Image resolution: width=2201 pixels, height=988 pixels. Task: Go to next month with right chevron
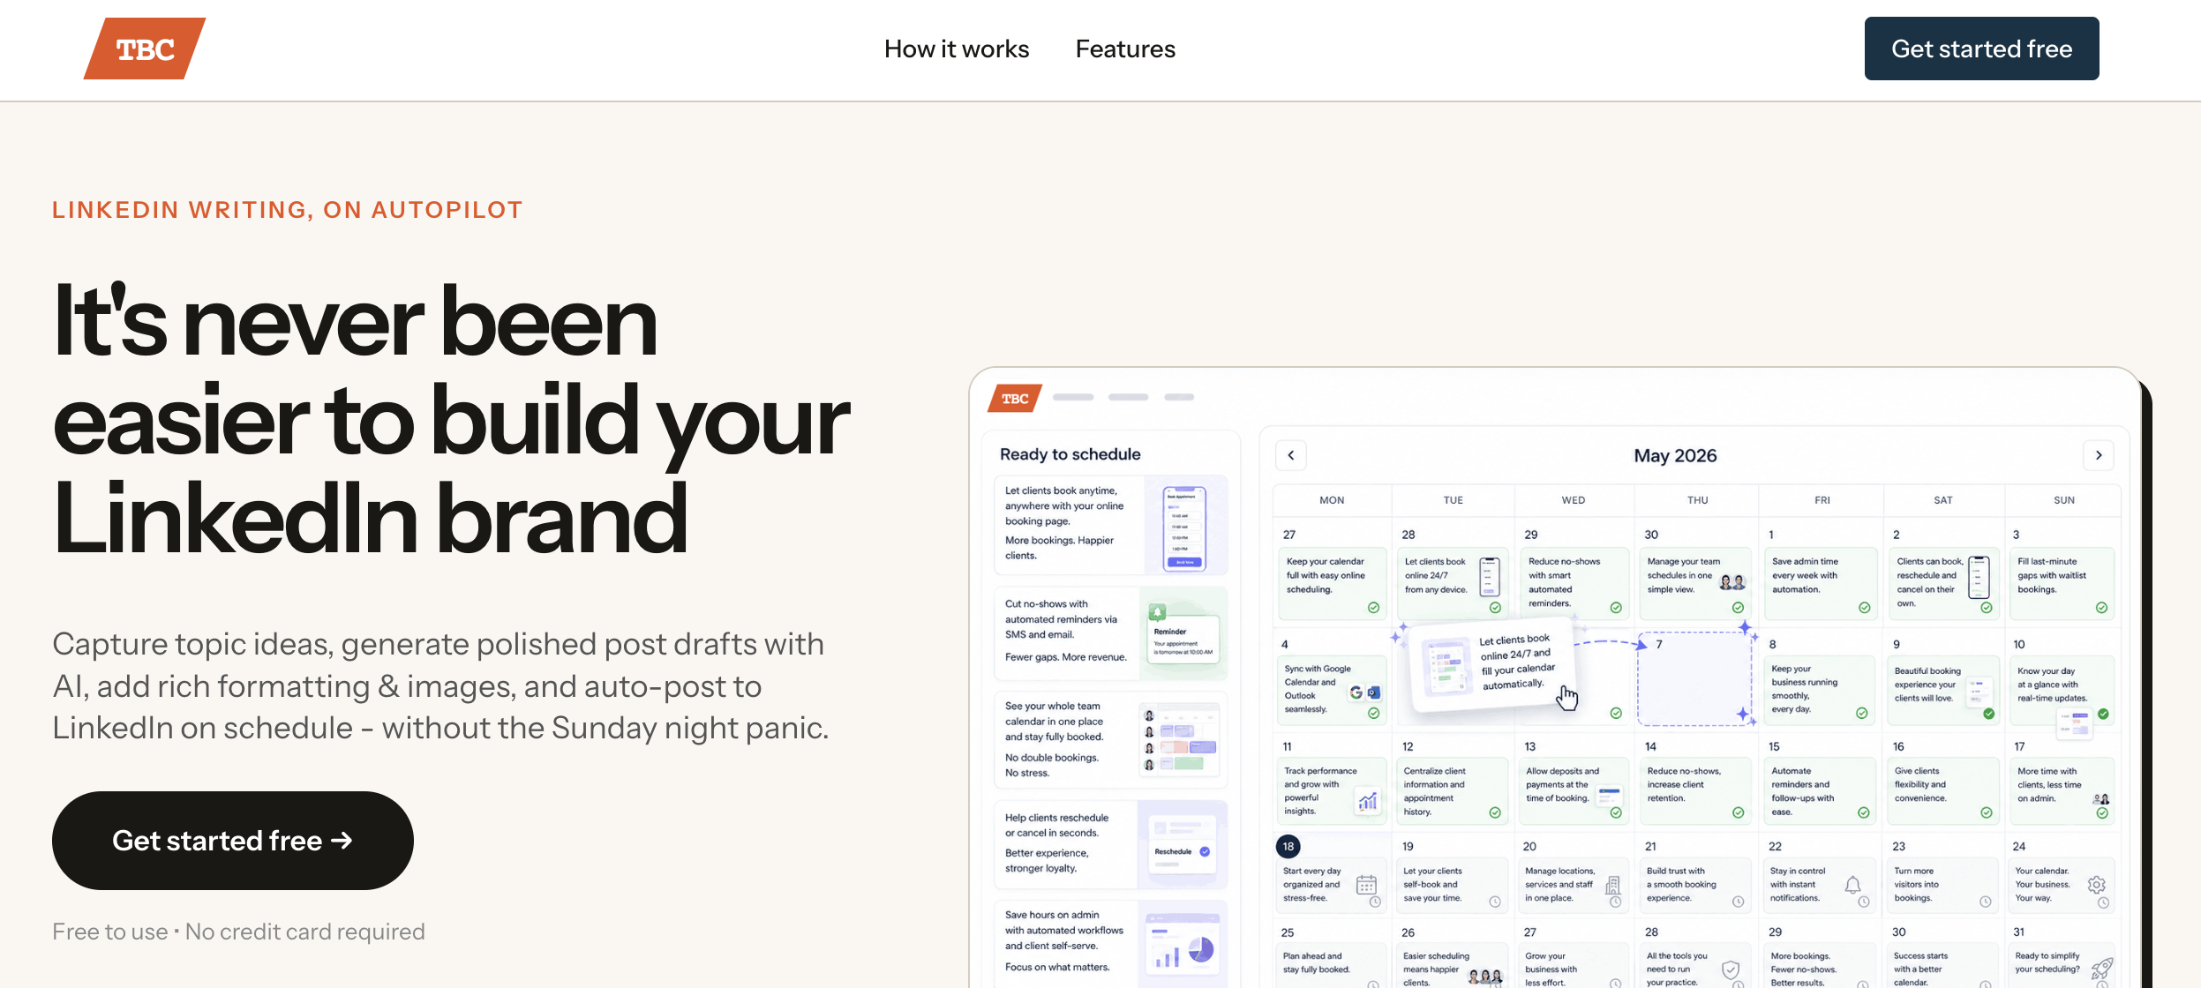coord(2099,455)
